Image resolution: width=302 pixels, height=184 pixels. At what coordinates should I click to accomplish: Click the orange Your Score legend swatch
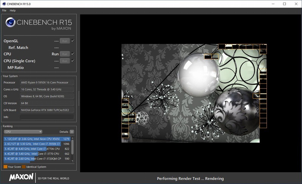(x=5, y=167)
